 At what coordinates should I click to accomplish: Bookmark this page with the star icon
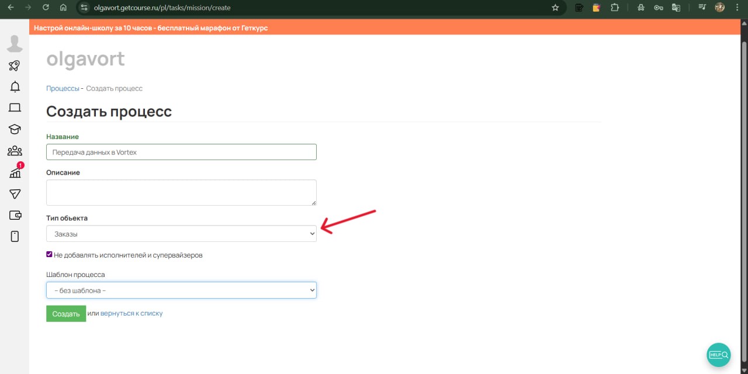(x=555, y=8)
